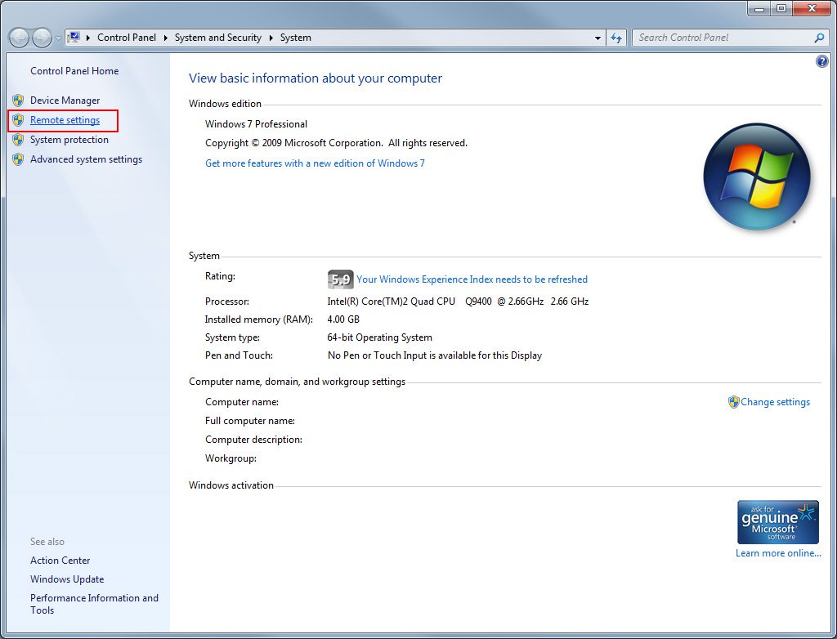The width and height of the screenshot is (837, 639).
Task: Expand the arrow after System and Security
Action: point(271,38)
